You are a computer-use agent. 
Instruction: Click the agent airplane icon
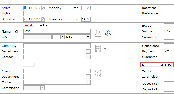pyautogui.click(x=98, y=73)
